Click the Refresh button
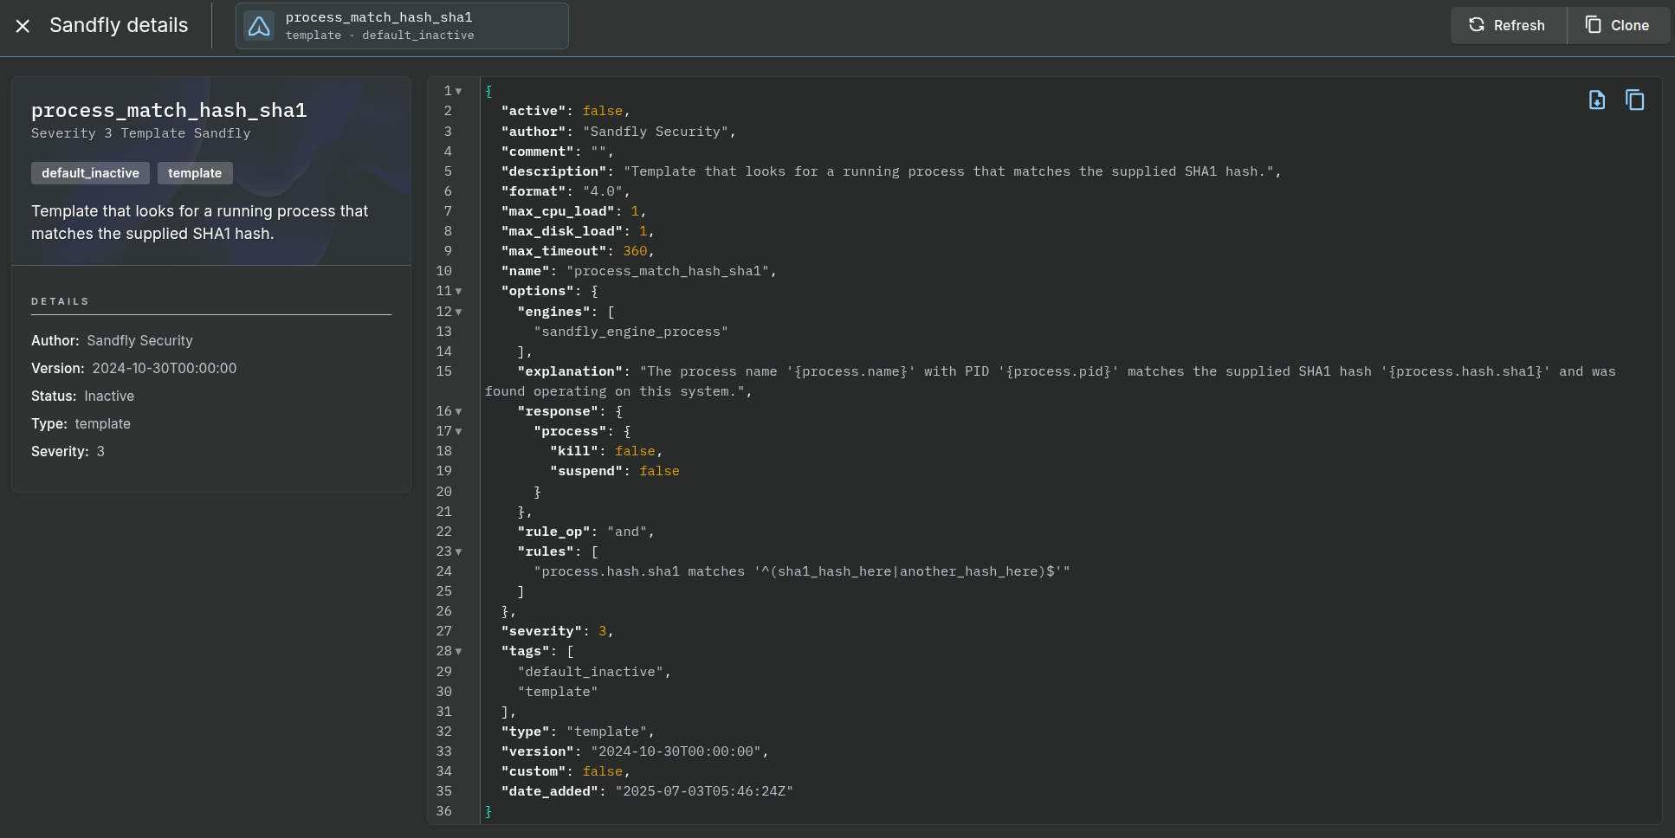The image size is (1675, 838). coord(1508,26)
